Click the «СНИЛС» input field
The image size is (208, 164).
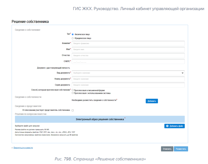click(x=128, y=61)
